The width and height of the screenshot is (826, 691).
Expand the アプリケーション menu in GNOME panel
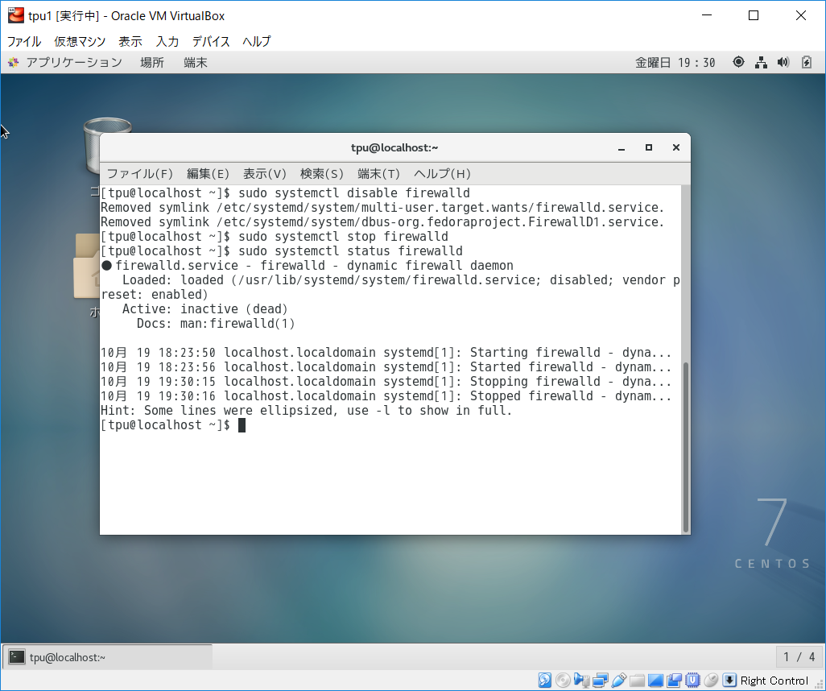(65, 62)
